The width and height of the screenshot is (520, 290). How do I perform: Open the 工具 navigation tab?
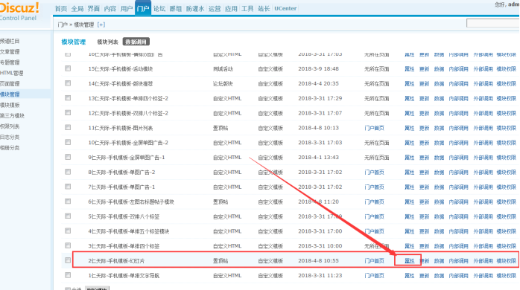[247, 9]
